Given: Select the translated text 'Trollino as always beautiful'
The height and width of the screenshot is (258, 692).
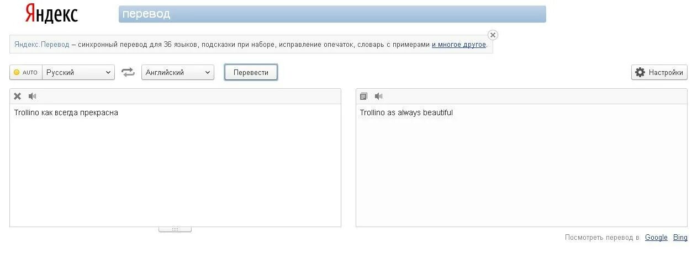Looking at the screenshot, I should click(406, 112).
